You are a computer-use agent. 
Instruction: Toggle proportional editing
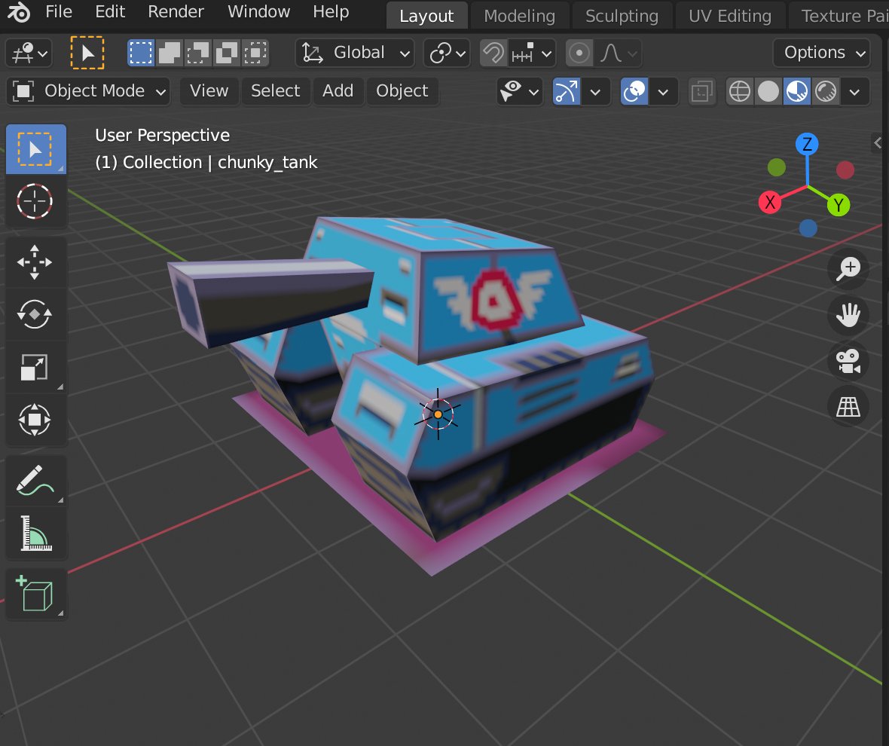(x=579, y=54)
